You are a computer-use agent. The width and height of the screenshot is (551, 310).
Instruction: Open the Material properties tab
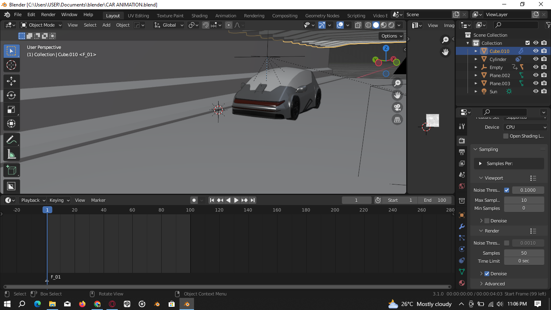(x=462, y=283)
